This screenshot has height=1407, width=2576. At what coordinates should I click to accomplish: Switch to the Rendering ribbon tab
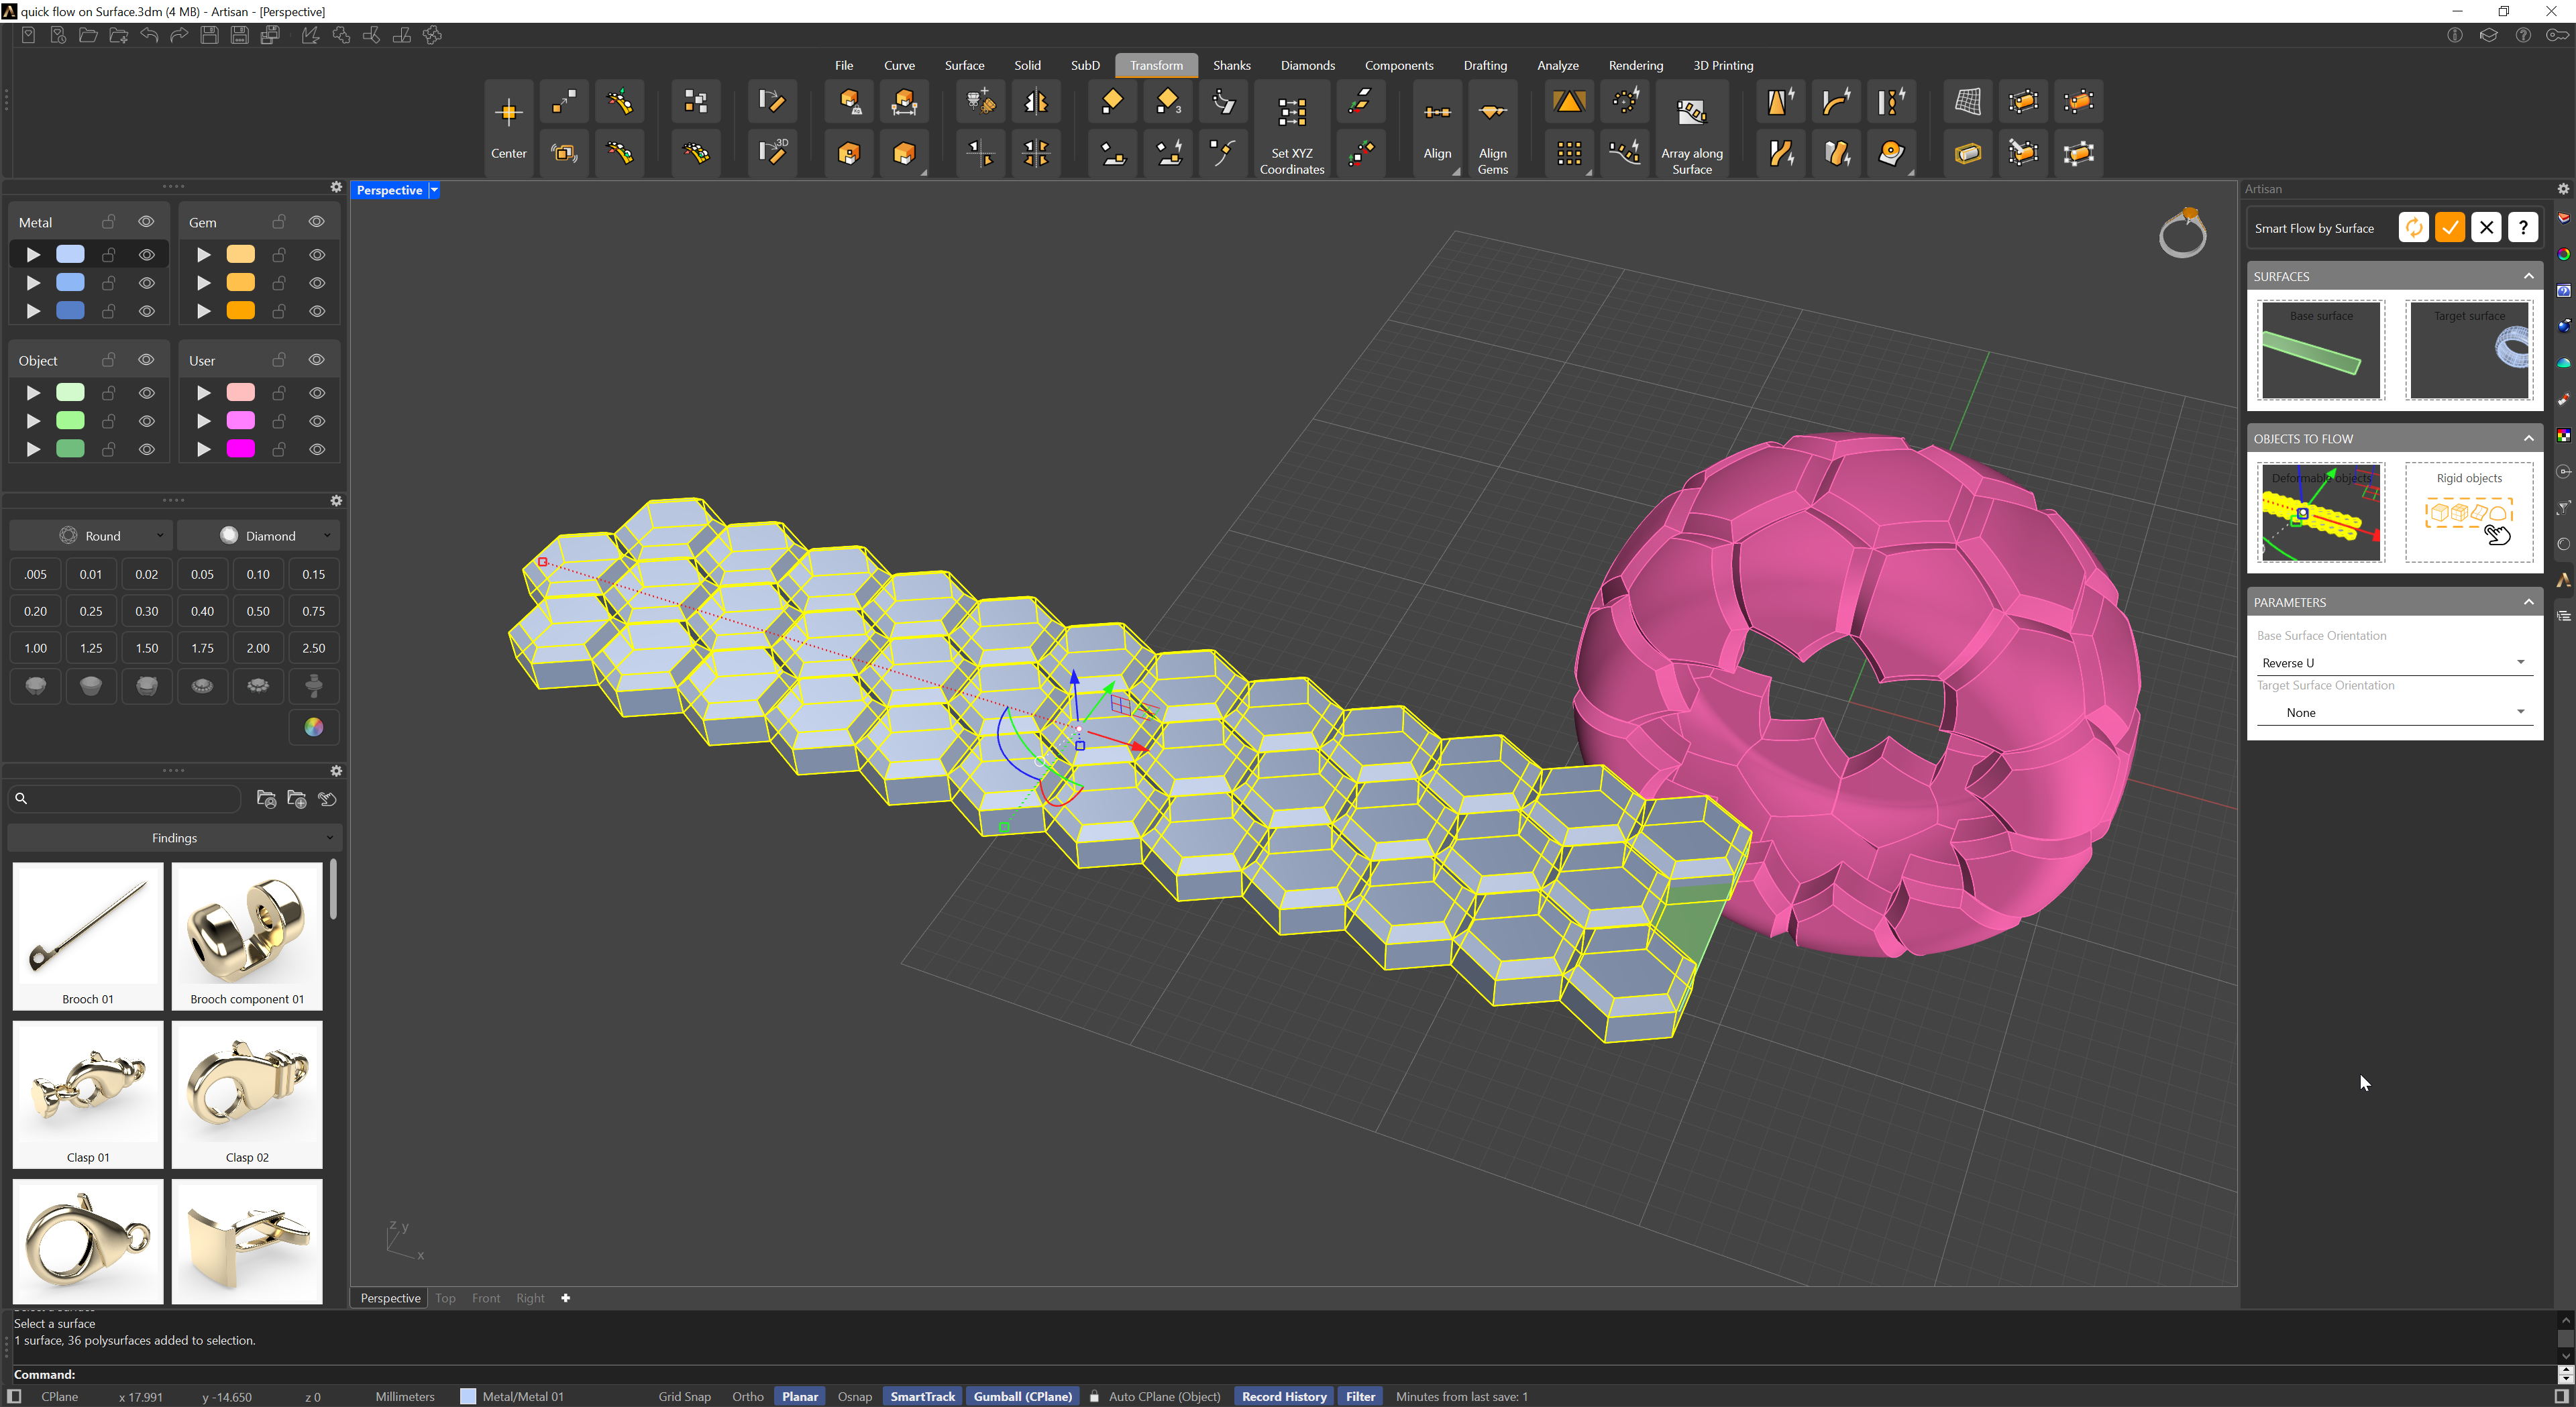(1635, 66)
